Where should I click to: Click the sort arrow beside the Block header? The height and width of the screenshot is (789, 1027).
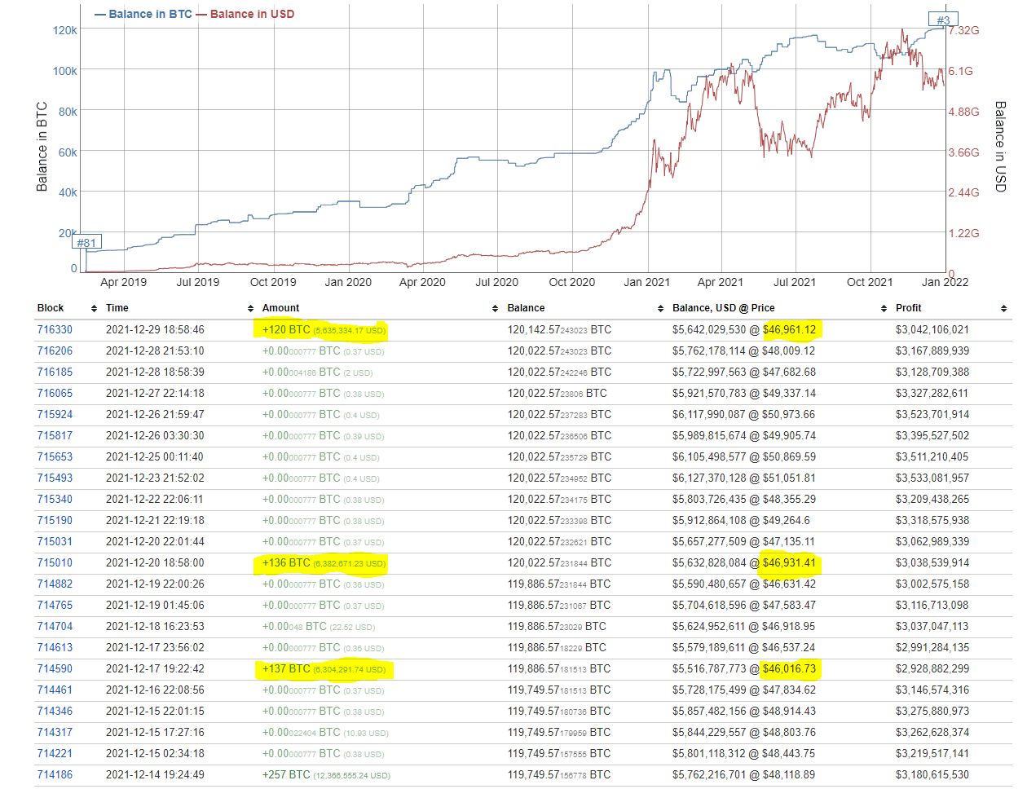[92, 308]
